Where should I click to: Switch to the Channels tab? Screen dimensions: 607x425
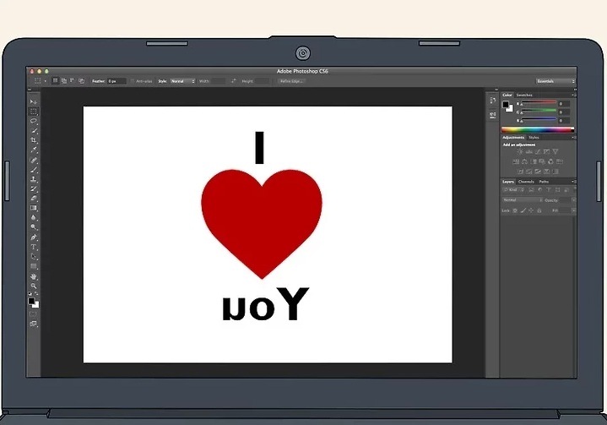point(526,182)
